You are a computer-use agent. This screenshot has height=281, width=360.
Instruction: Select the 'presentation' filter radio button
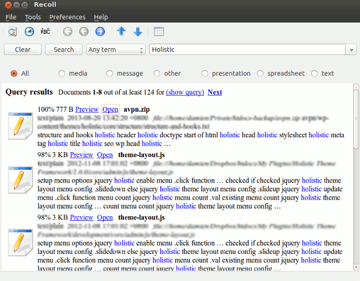(205, 74)
